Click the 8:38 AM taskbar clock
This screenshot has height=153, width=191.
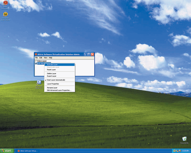pos(185,151)
